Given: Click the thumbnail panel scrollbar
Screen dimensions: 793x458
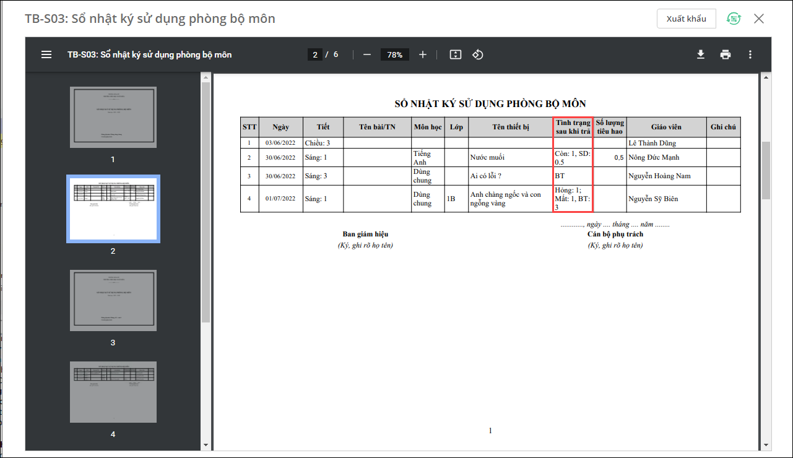Looking at the screenshot, I should [206, 202].
